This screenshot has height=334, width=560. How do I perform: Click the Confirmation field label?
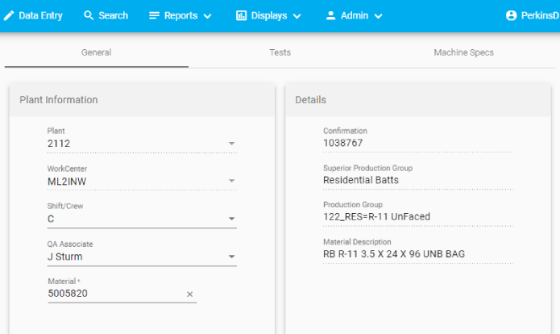coord(345,131)
